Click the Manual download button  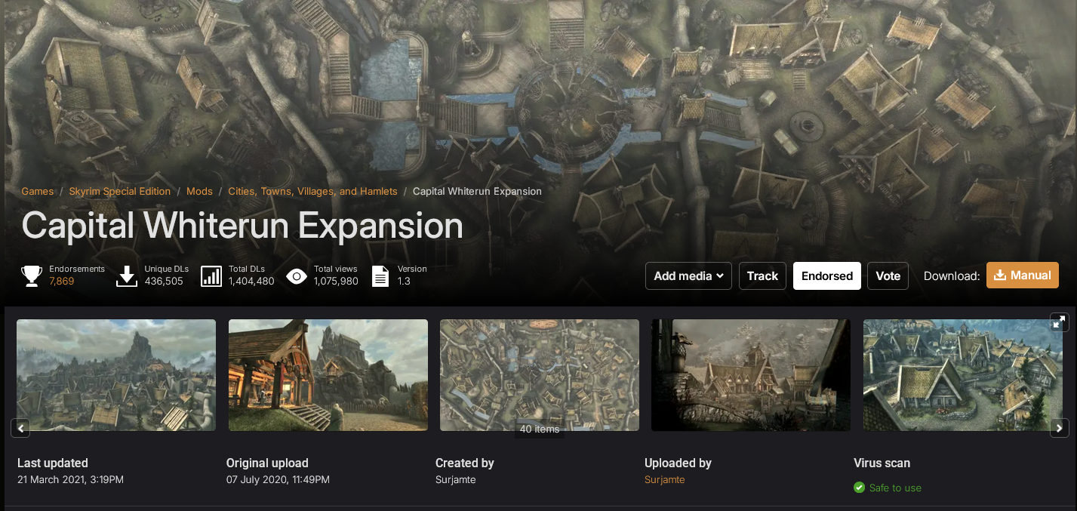[x=1023, y=276]
